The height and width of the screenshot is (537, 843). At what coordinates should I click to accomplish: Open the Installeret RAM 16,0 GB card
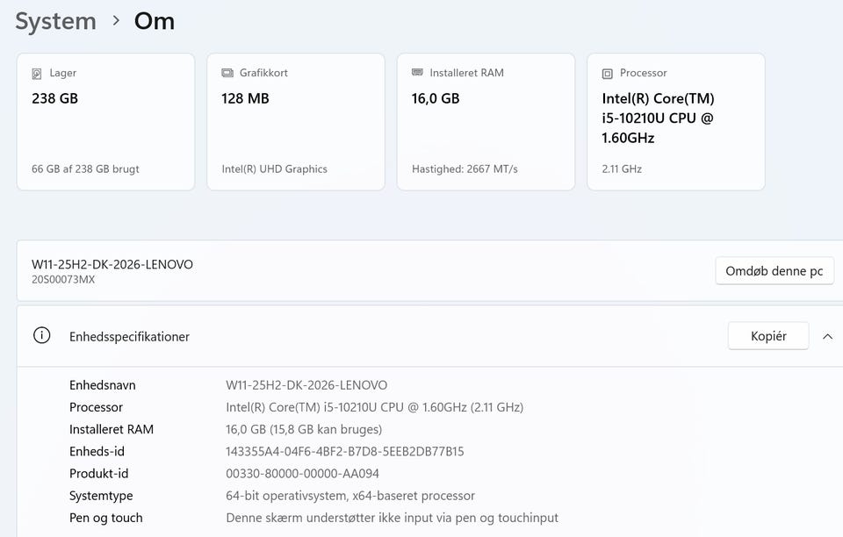point(486,123)
